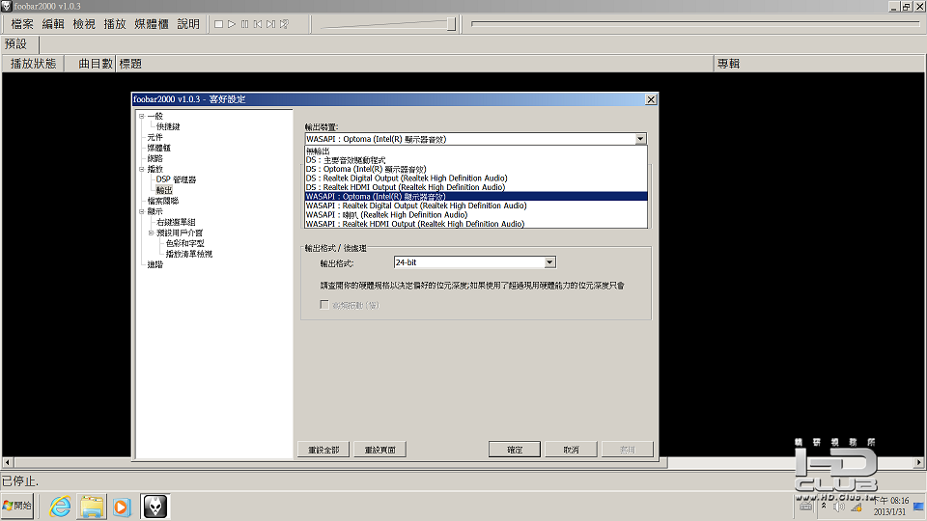927x521 pixels.
Task: Choose WASAPI : 喇叭 Realtek option
Action: tap(476, 215)
